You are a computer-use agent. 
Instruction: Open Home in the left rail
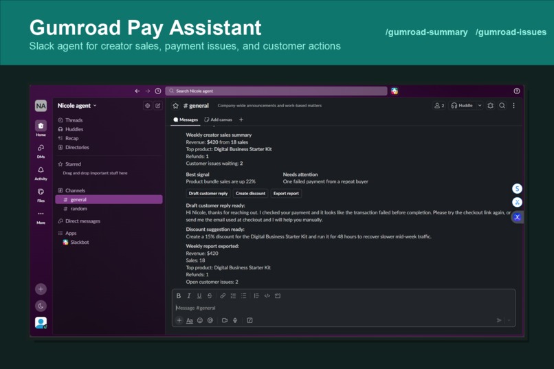coord(41,128)
